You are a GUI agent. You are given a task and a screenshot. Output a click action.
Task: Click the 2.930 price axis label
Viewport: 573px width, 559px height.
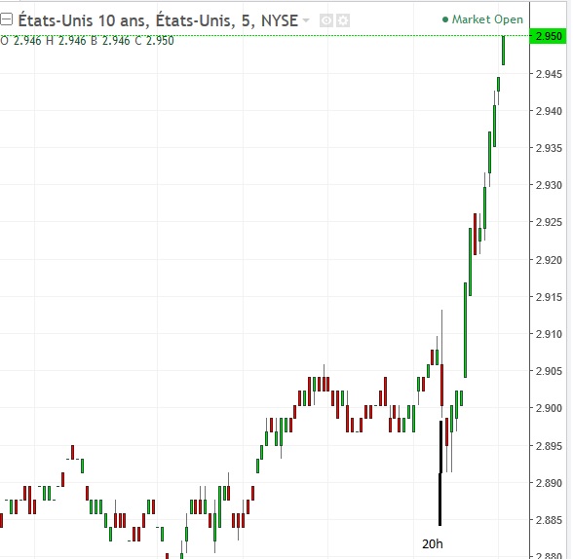click(x=549, y=185)
